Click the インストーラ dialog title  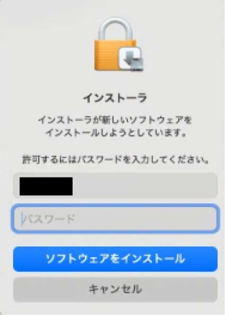click(115, 98)
